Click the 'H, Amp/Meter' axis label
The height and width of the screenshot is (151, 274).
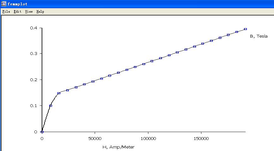point(118,147)
